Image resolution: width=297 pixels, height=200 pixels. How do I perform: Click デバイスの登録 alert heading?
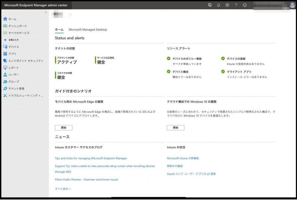(236, 59)
